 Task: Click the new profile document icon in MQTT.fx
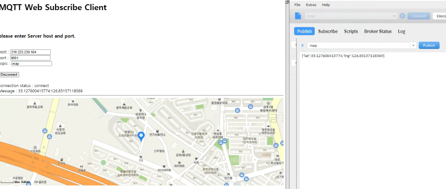[298, 16]
